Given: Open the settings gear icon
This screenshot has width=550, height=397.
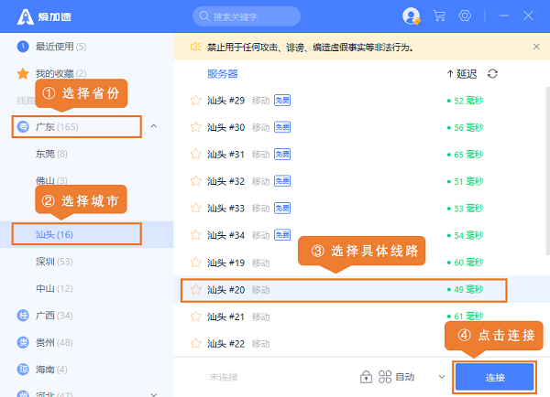Looking at the screenshot, I should (465, 16).
